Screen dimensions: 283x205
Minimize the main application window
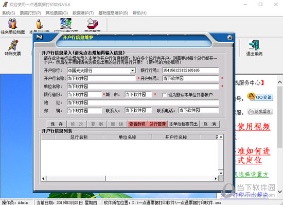click(245, 4)
